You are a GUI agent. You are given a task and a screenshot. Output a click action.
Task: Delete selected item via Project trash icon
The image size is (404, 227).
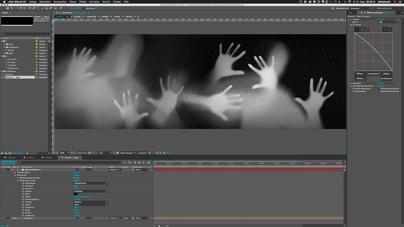(x=27, y=153)
